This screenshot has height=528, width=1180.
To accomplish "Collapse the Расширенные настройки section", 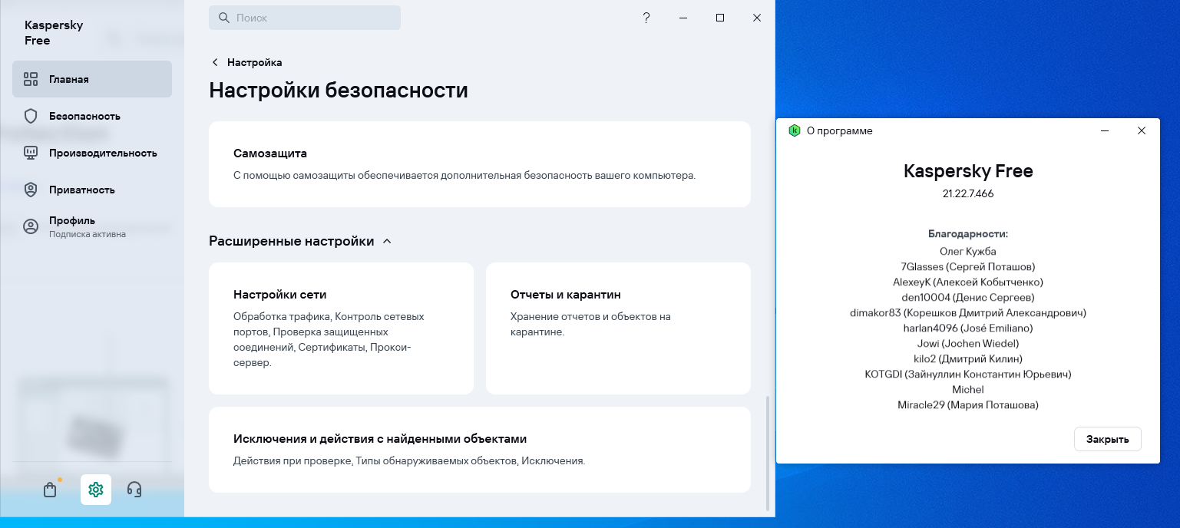I will tap(387, 241).
